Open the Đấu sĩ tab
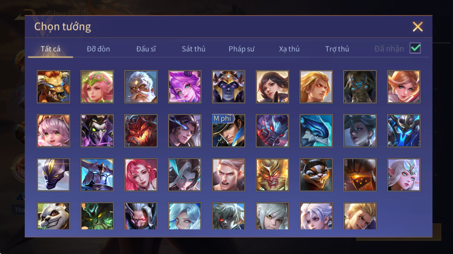Image resolution: width=453 pixels, height=254 pixels. [x=146, y=49]
